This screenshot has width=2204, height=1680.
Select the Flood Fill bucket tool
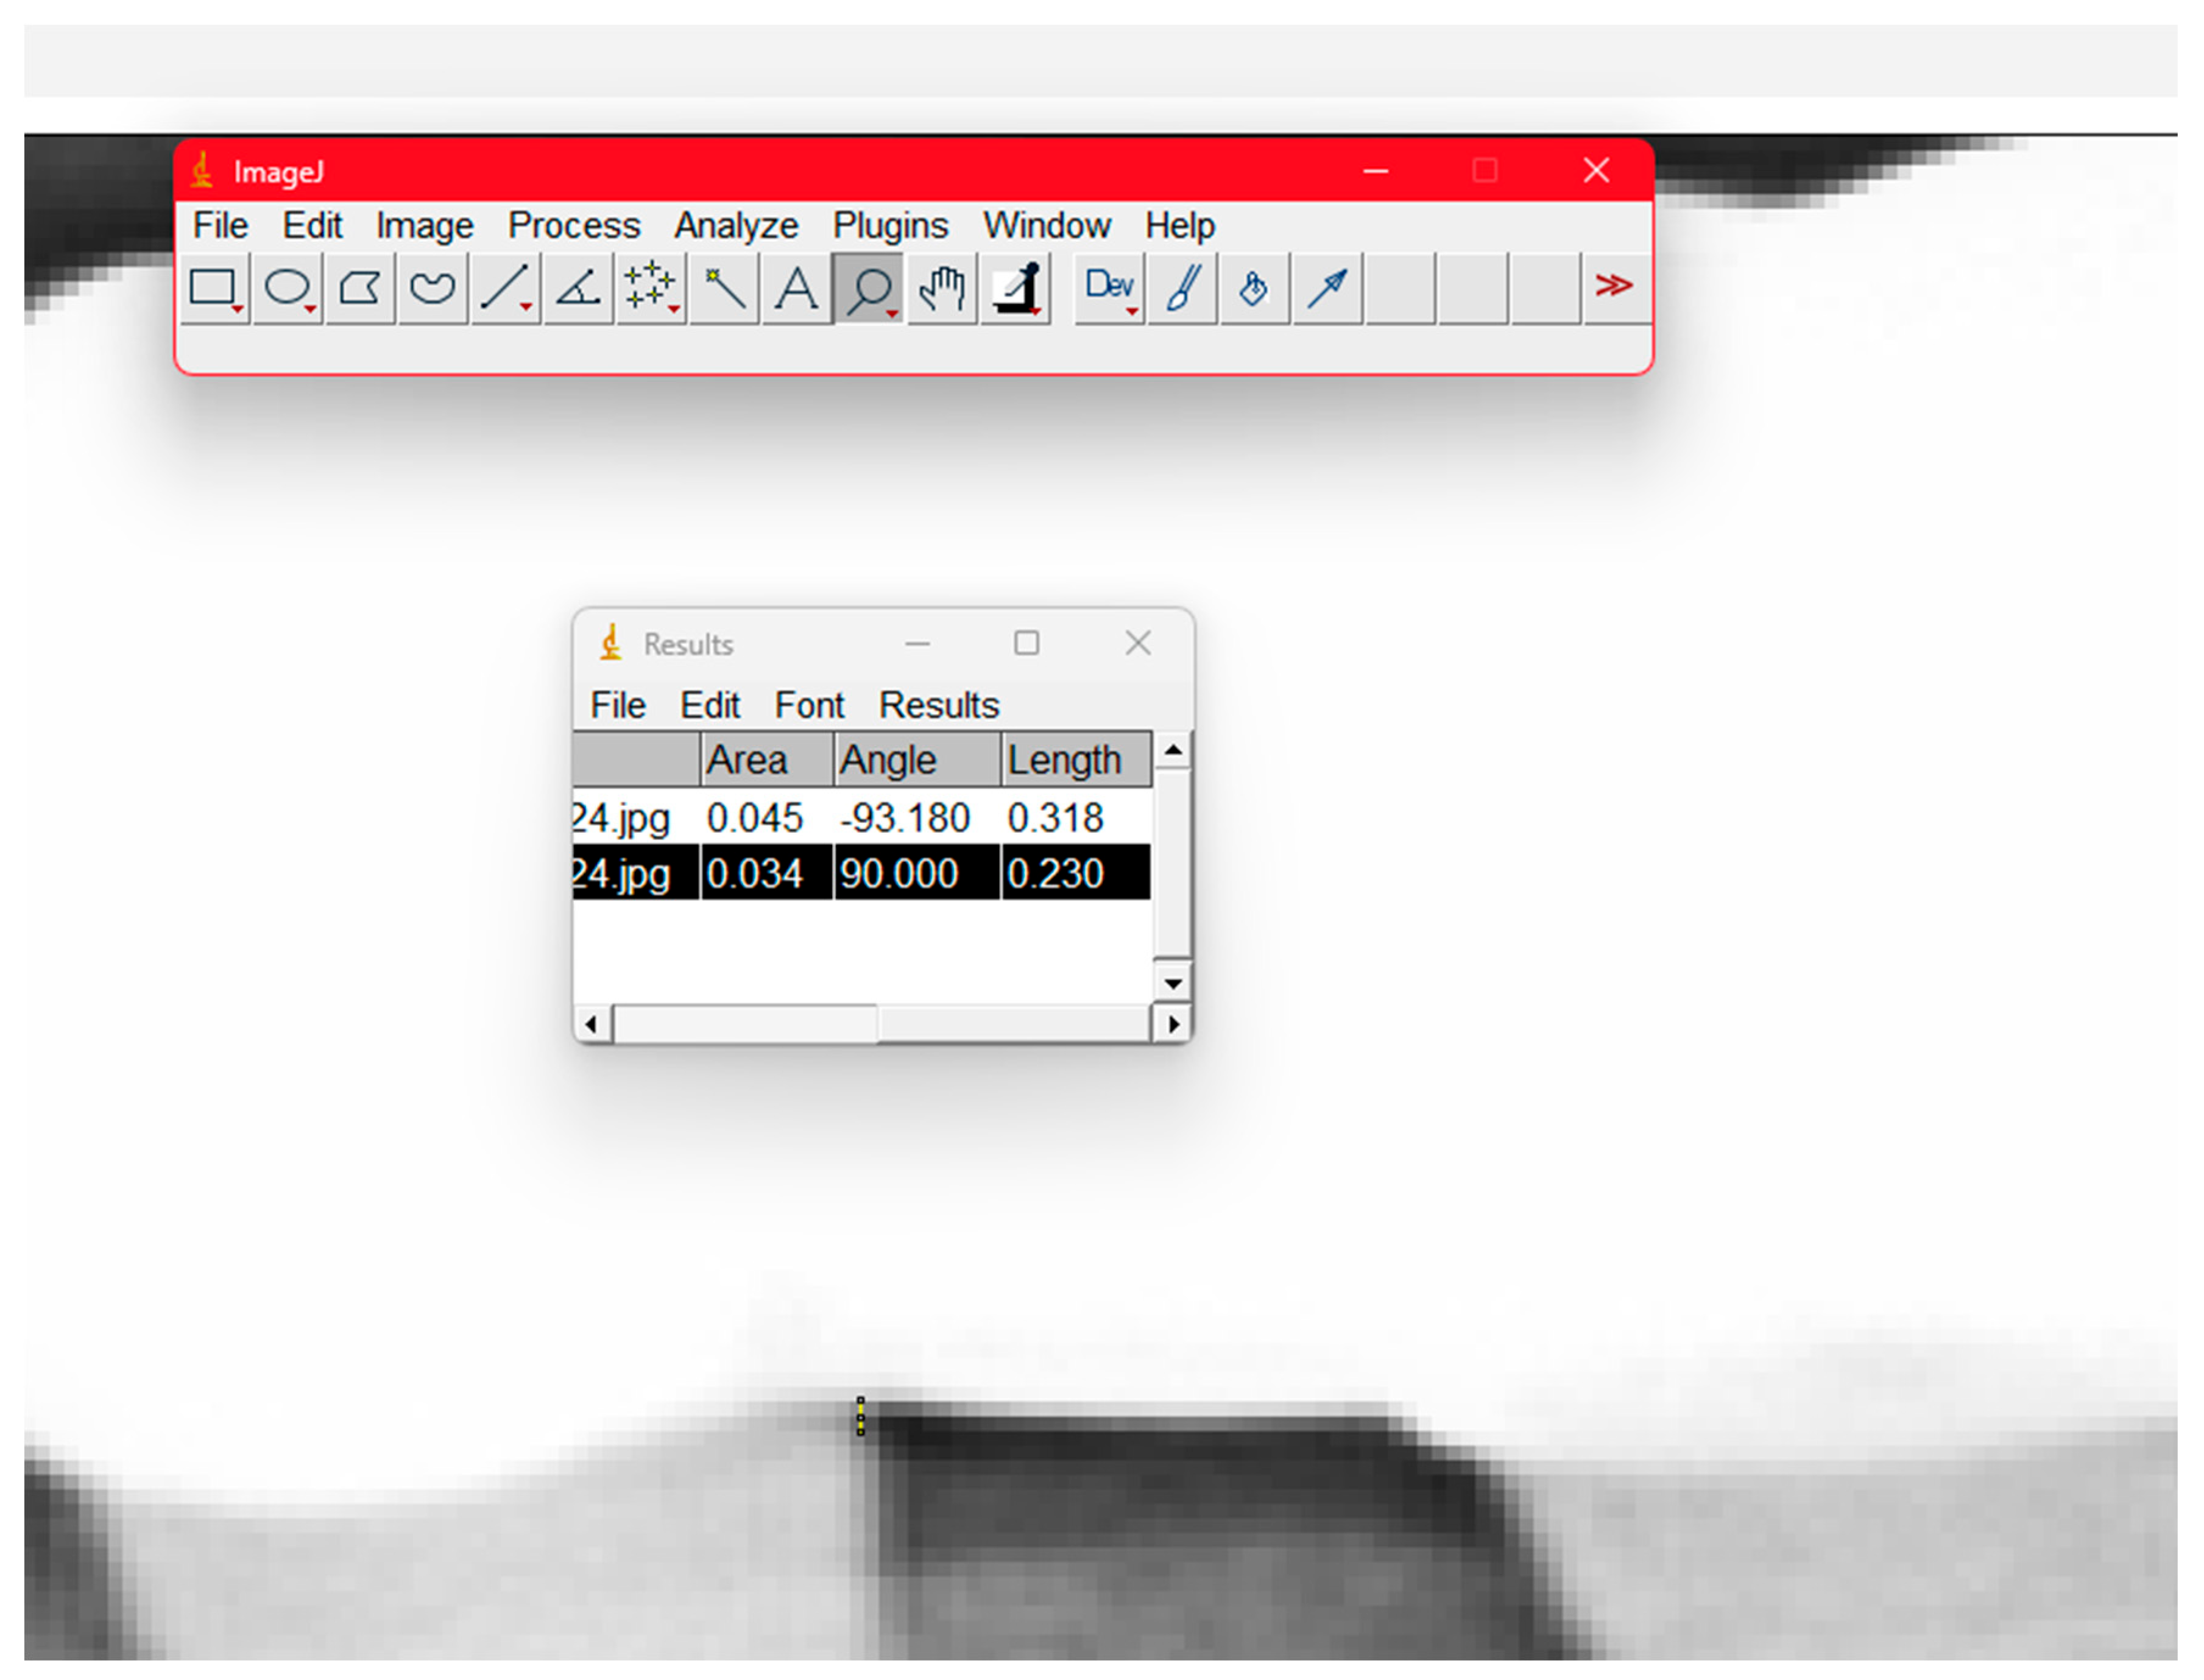(x=1253, y=288)
